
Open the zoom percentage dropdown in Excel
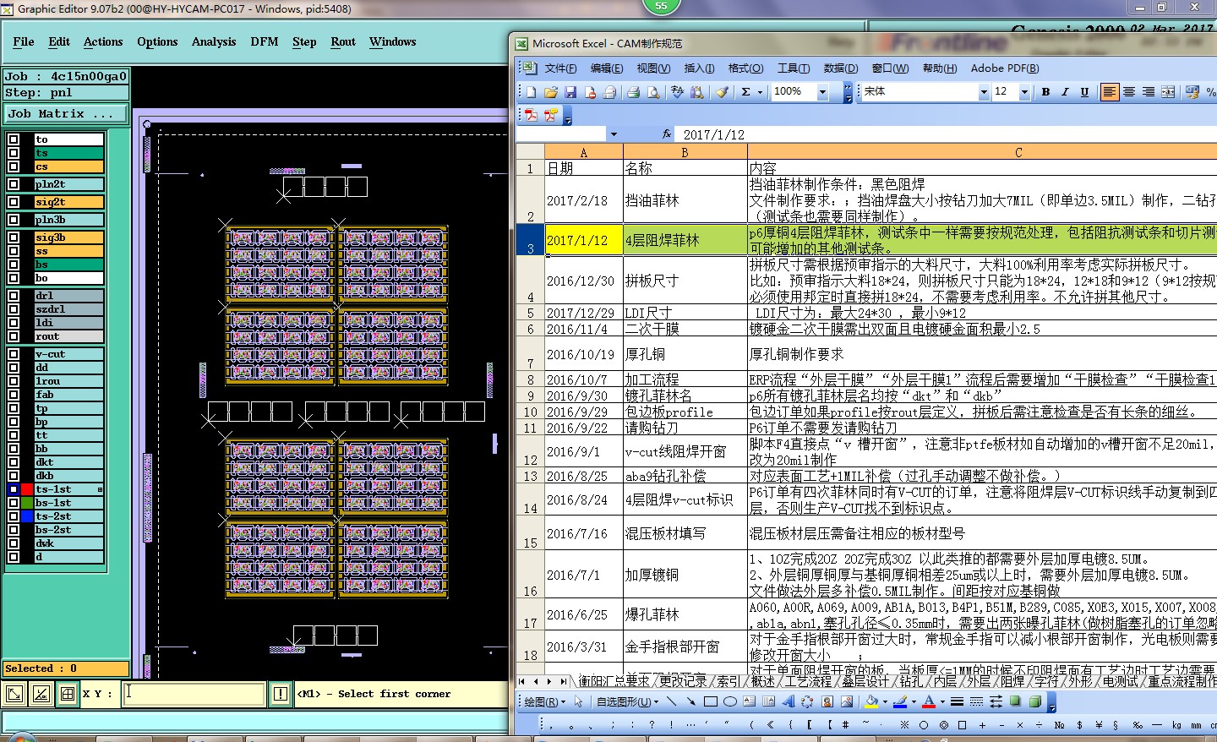(x=822, y=92)
